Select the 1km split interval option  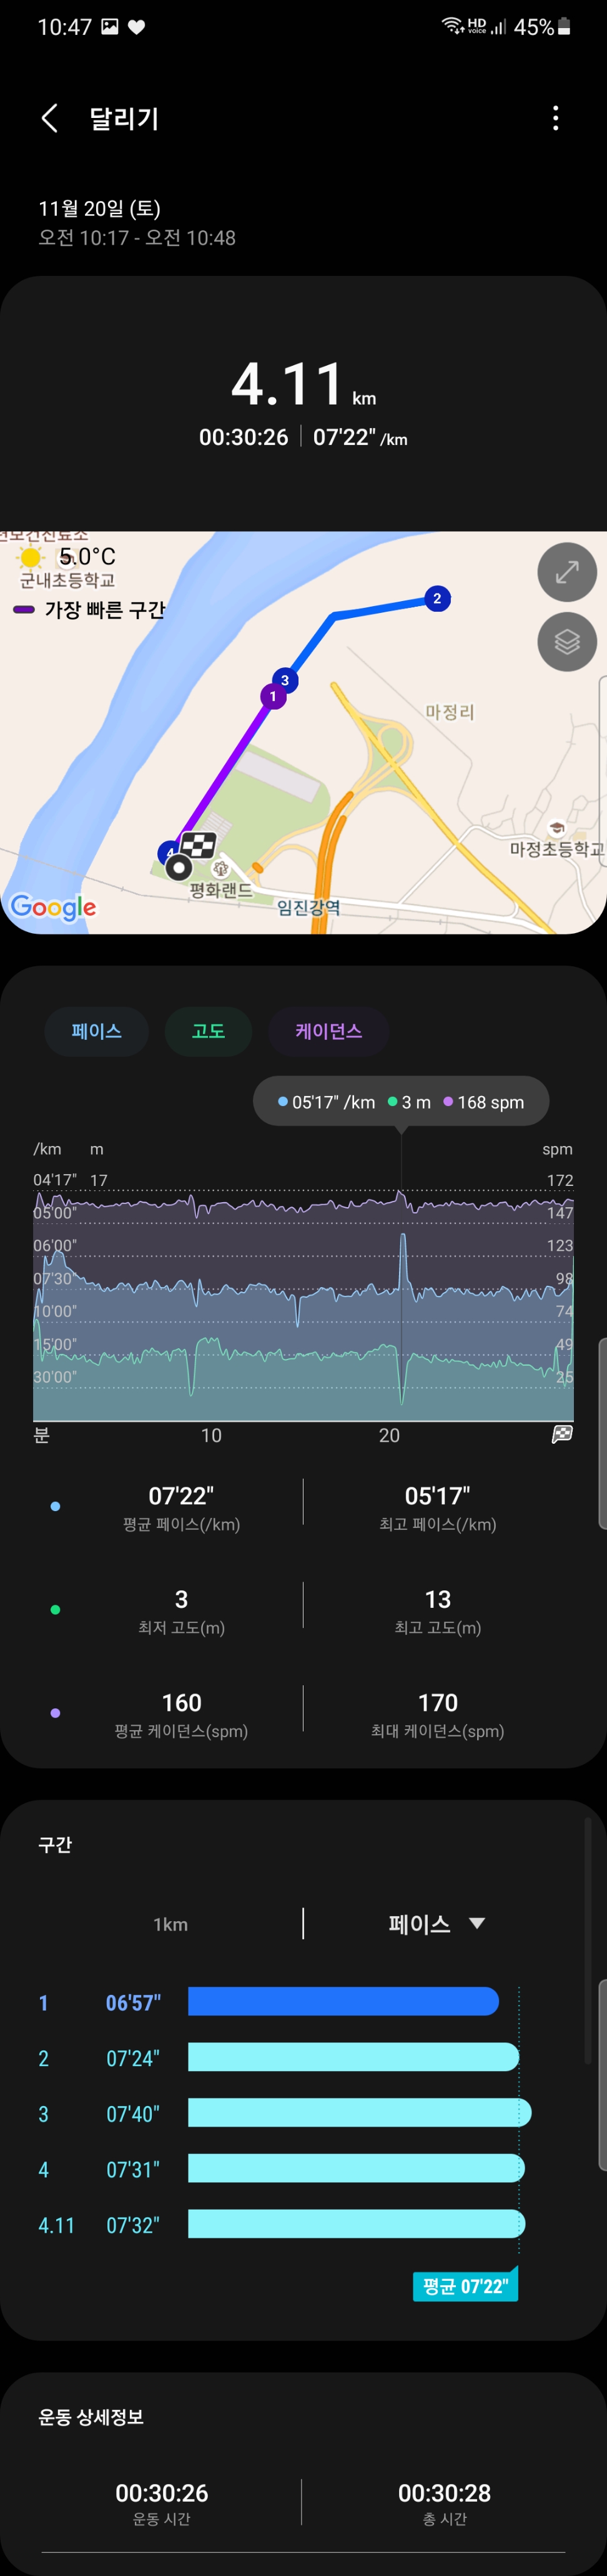click(170, 1924)
